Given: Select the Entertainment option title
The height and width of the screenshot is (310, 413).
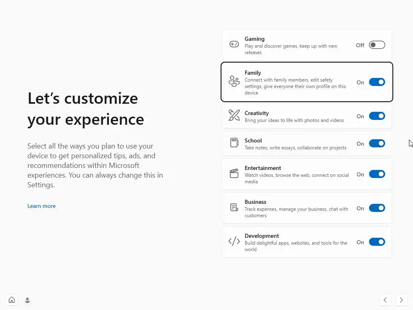Looking at the screenshot, I should [x=263, y=168].
